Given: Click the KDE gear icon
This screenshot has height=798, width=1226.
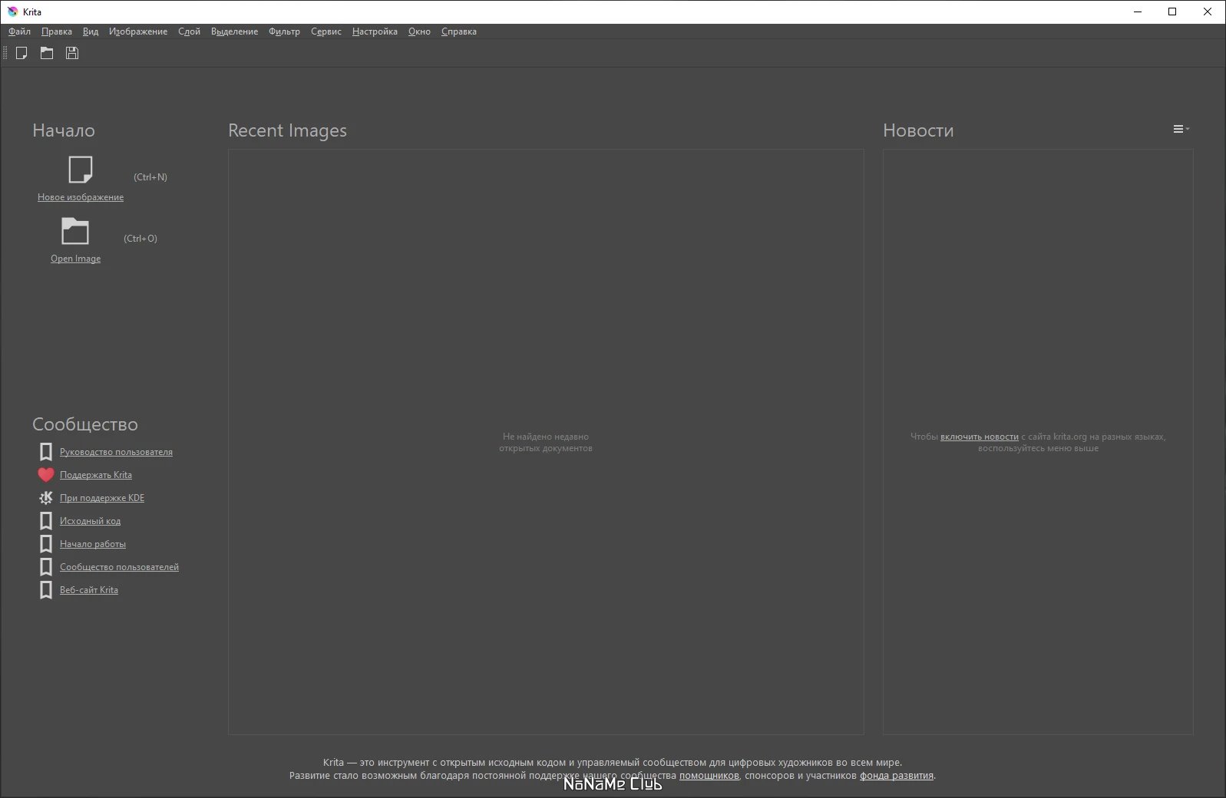Looking at the screenshot, I should pyautogui.click(x=46, y=498).
